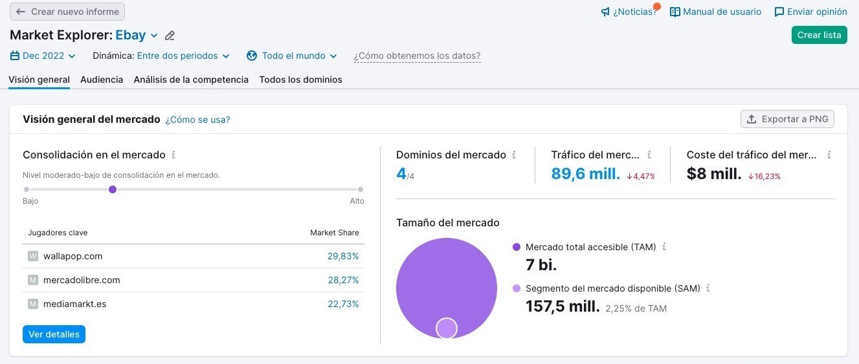The width and height of the screenshot is (859, 364).
Task: Click the mediamarkt.es favicon
Action: 33,304
